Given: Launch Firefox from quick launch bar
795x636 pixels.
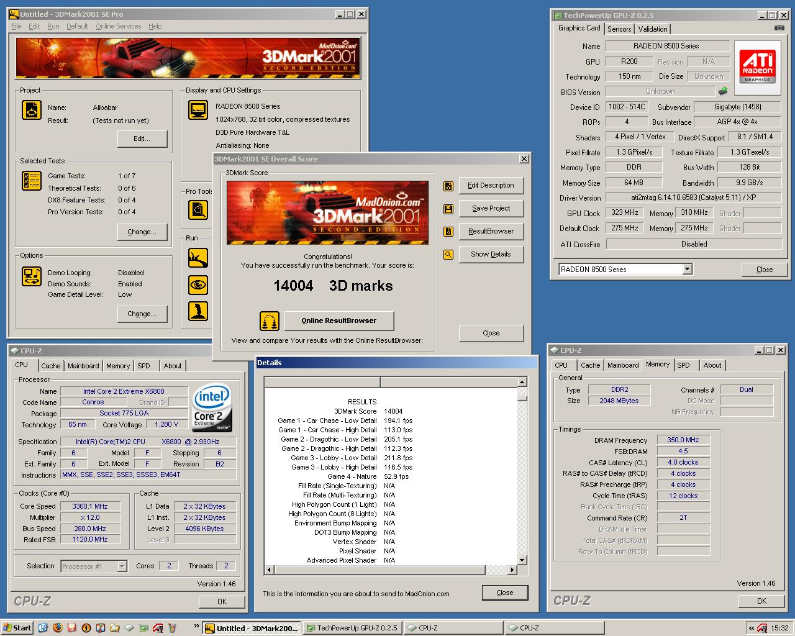Looking at the screenshot, I should pos(58,628).
